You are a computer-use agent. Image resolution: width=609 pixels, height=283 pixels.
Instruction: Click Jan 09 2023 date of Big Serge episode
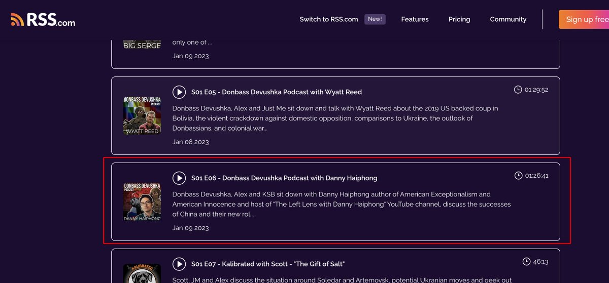190,56
